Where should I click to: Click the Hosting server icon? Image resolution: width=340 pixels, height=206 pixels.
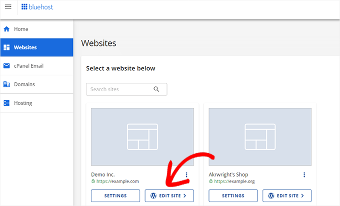(x=7, y=103)
